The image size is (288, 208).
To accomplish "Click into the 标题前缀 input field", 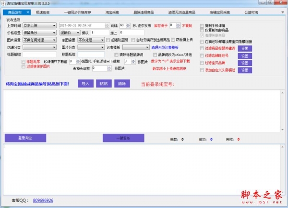I will [x=39, y=55].
